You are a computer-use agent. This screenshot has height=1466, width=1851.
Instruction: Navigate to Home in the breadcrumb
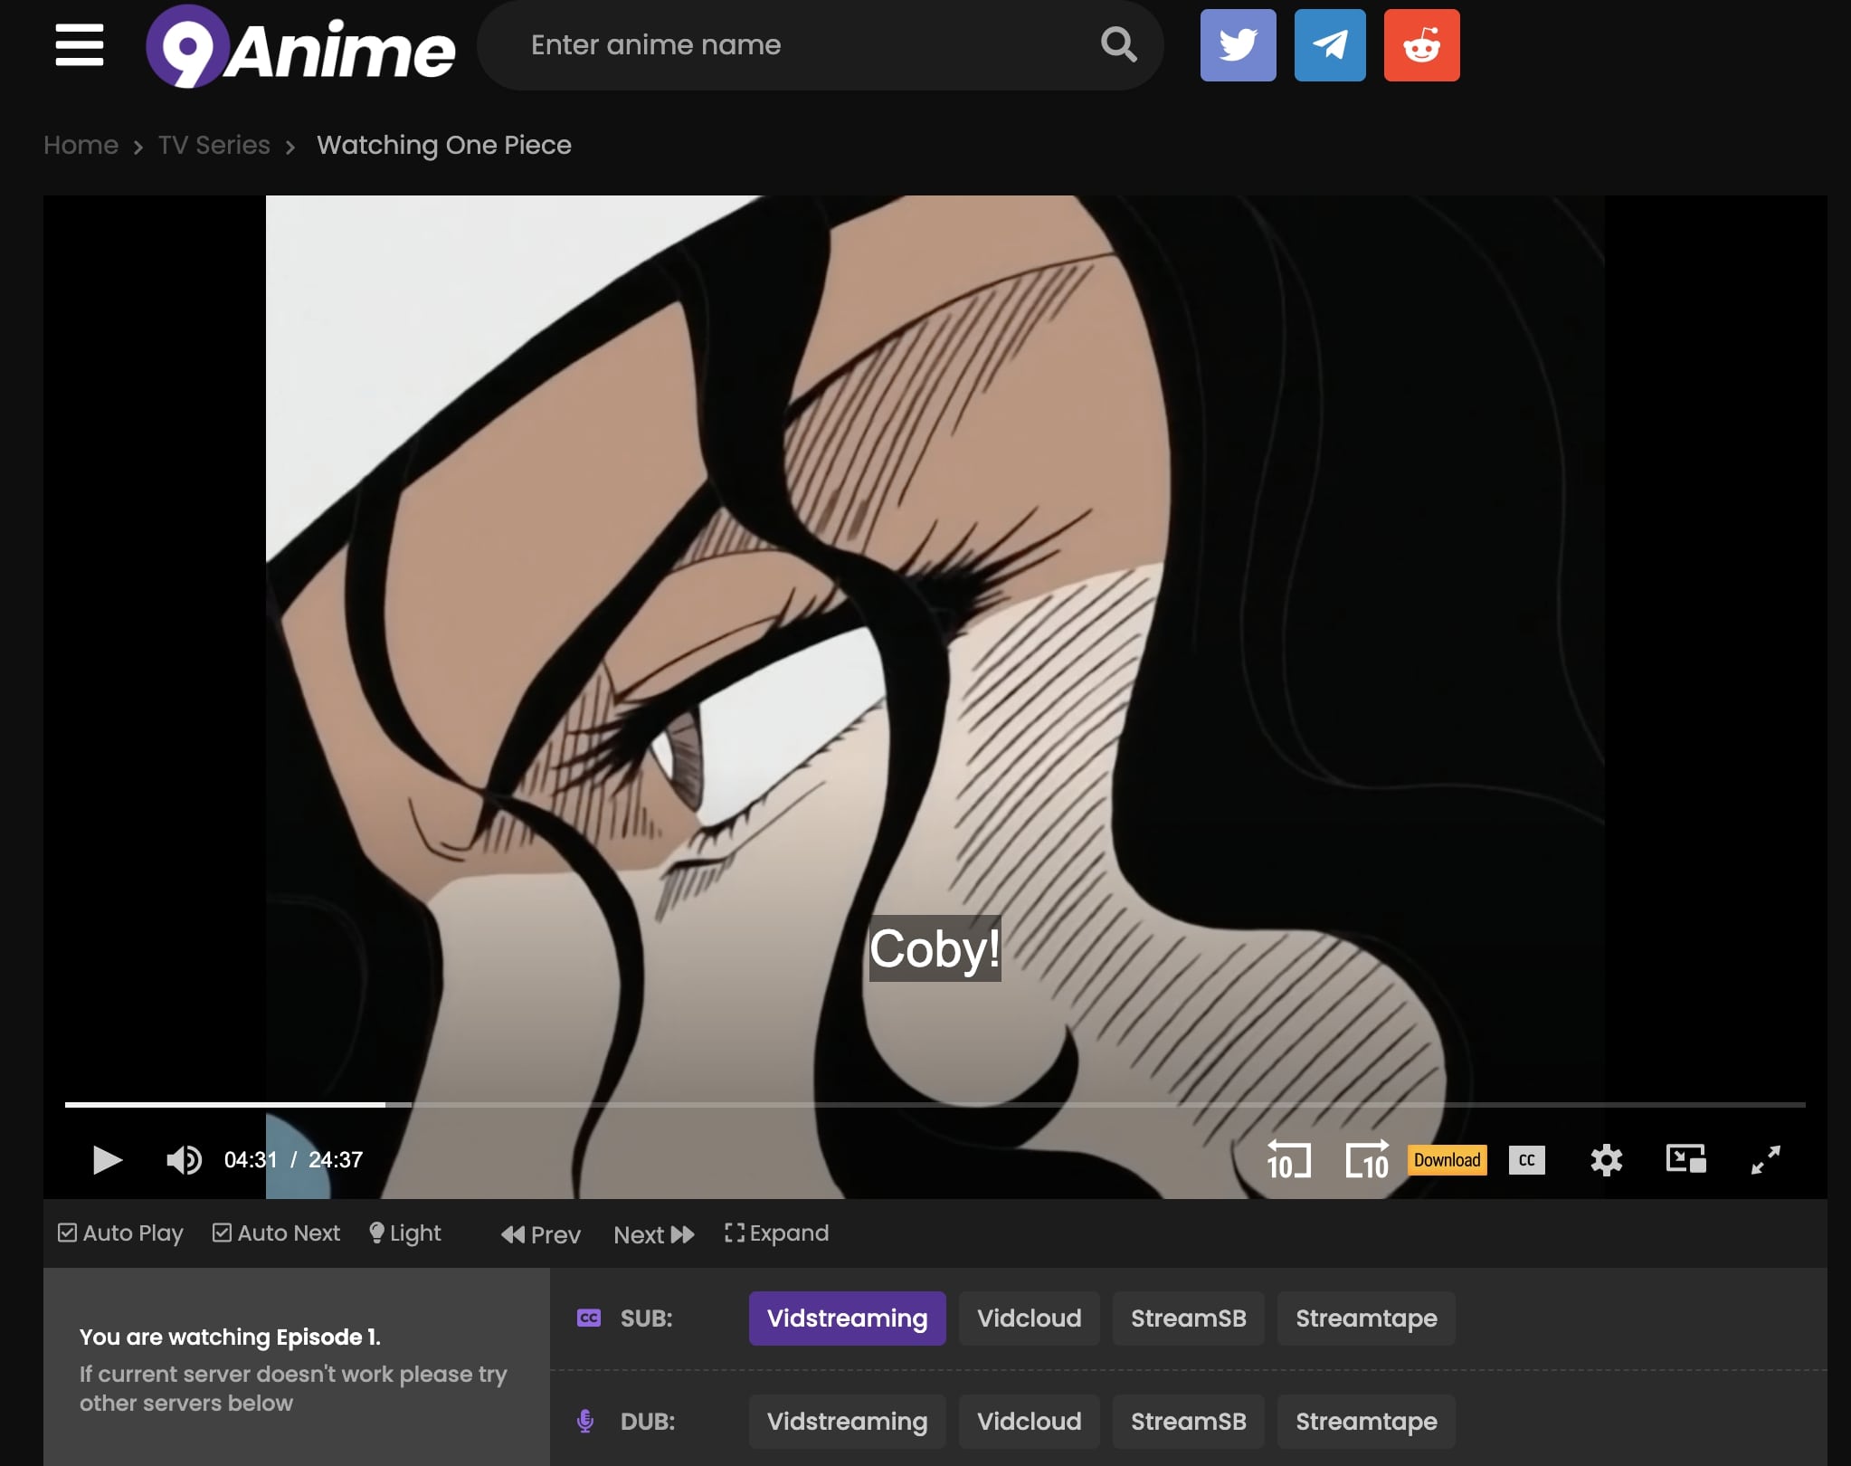(x=81, y=145)
